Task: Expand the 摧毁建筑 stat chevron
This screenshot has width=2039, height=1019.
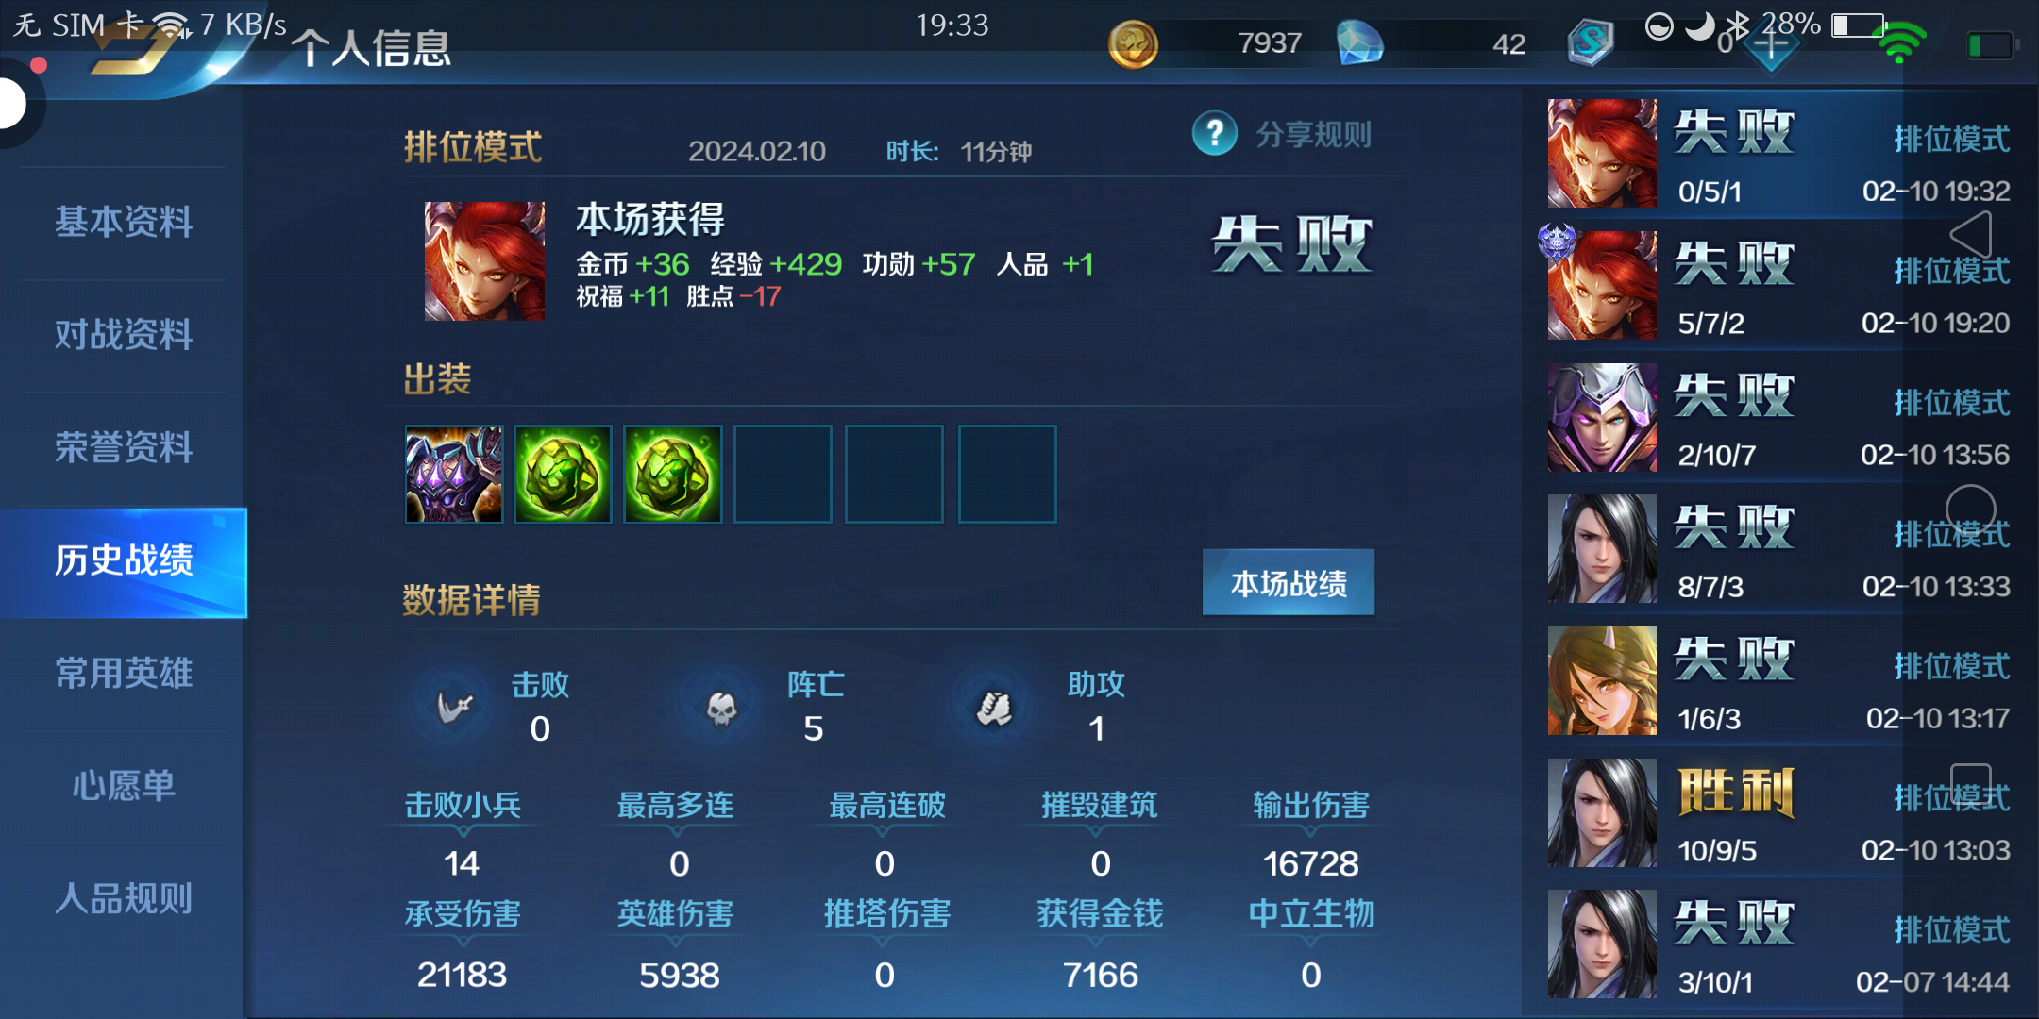Action: [x=1098, y=831]
